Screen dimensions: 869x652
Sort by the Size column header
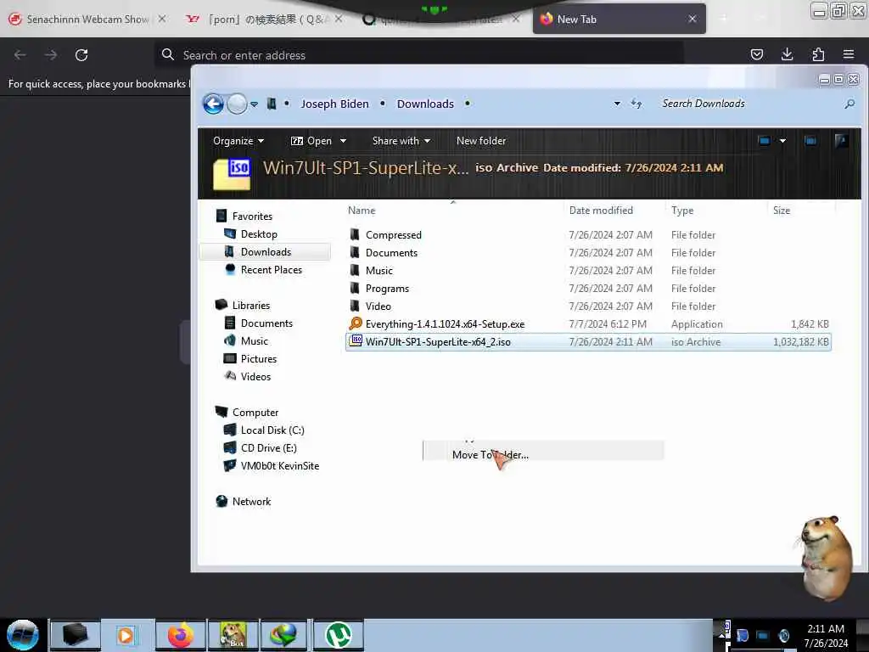(x=782, y=211)
